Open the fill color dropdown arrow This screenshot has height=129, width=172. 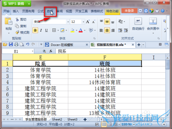coord(76,30)
